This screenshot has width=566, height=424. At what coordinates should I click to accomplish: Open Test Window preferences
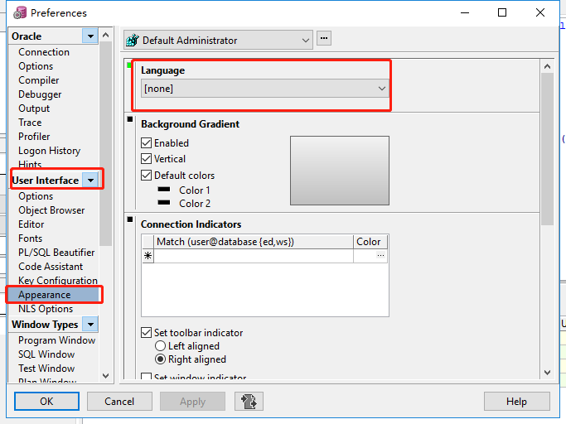[x=46, y=368]
